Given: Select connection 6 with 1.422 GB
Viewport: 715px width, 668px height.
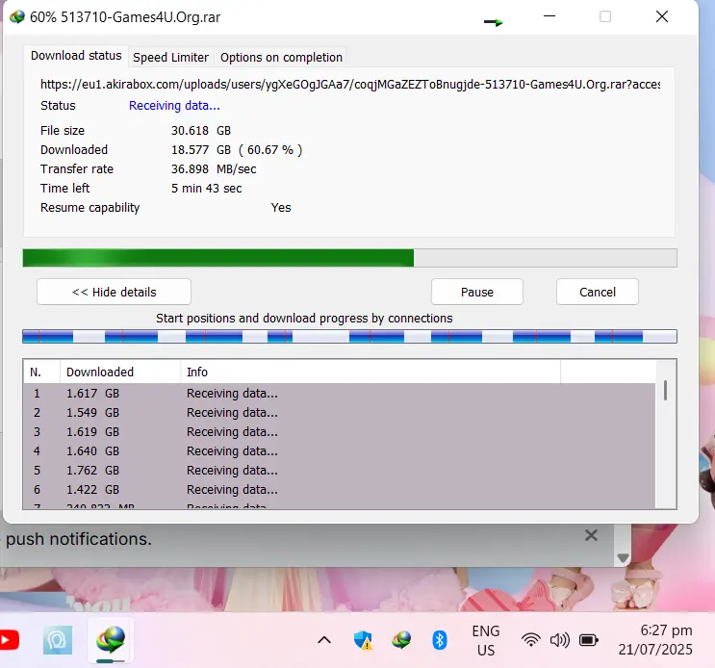Looking at the screenshot, I should pos(340,489).
